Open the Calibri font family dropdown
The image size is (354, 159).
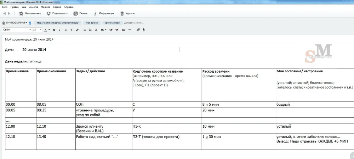(16, 30)
